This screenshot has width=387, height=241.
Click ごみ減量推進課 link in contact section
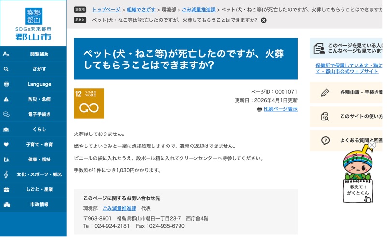119,209
